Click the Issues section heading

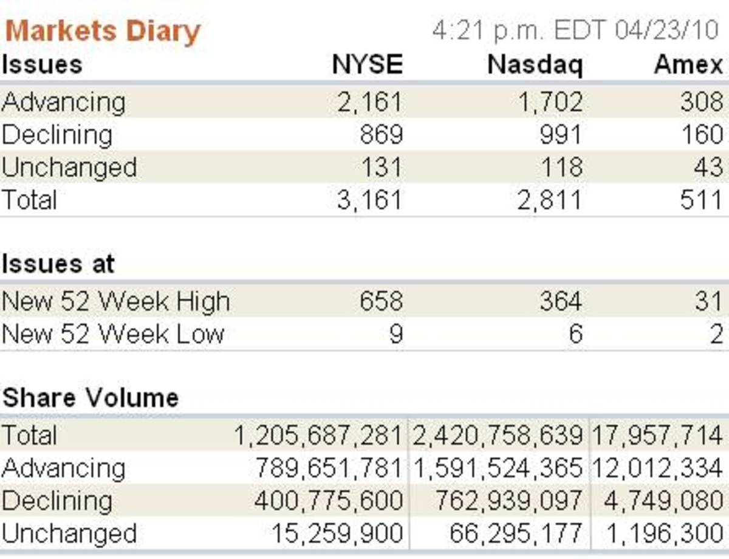tap(41, 64)
